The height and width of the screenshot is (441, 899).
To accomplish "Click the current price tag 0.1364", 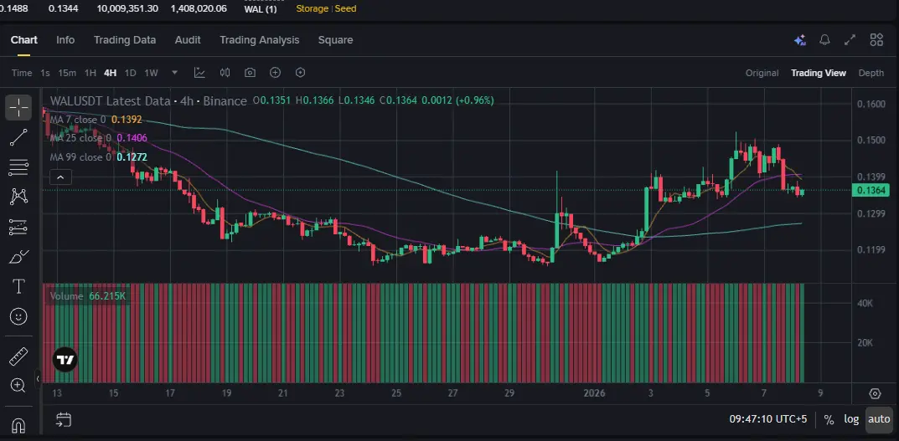I will pos(871,191).
